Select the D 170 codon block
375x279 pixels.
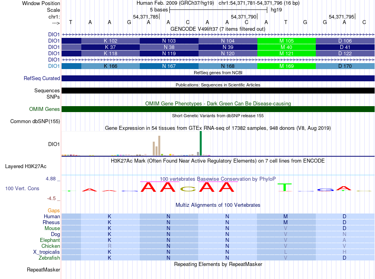click(x=345, y=66)
